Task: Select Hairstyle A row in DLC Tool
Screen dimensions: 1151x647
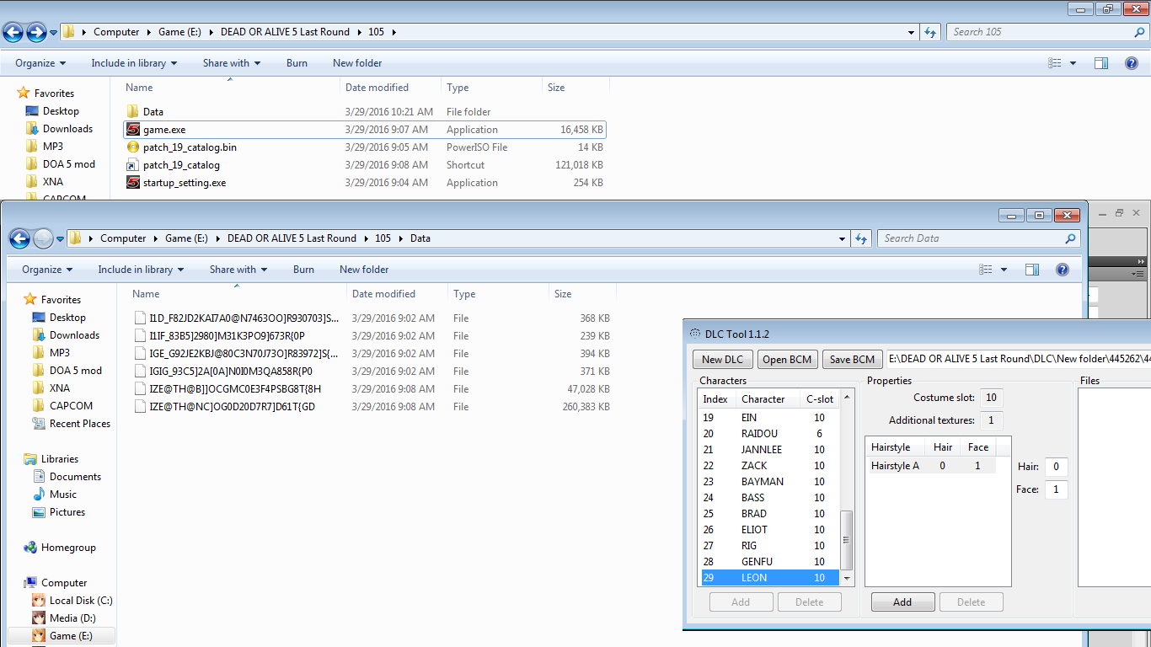Action: coord(931,466)
